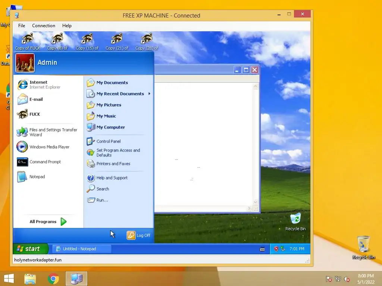
Task: Select the Copy (8) of desktop shortcut
Action: point(57,42)
